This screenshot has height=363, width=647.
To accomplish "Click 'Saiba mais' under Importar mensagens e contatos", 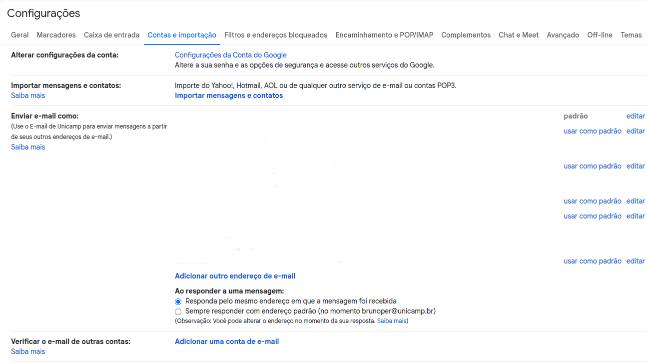I will click(28, 95).
